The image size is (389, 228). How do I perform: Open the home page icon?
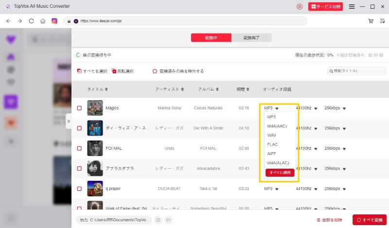[43, 21]
